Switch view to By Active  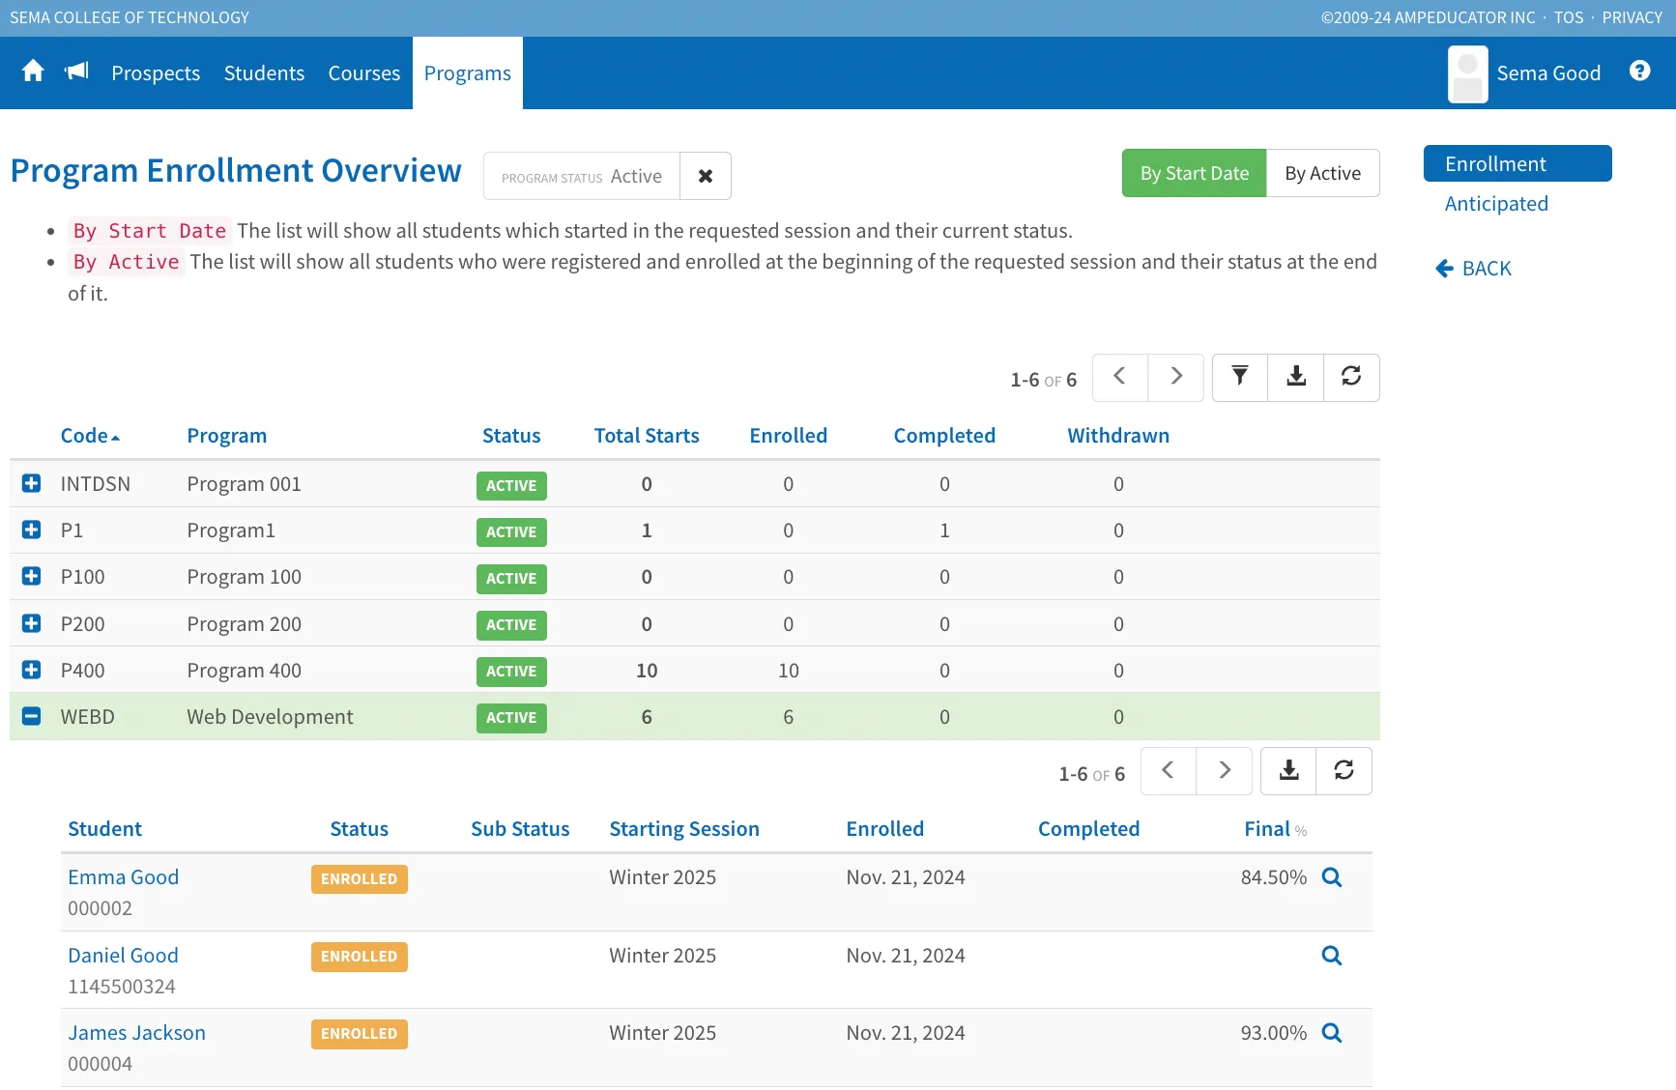(1322, 173)
